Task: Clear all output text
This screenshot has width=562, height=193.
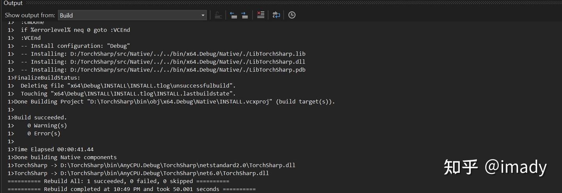Action: pos(261,15)
